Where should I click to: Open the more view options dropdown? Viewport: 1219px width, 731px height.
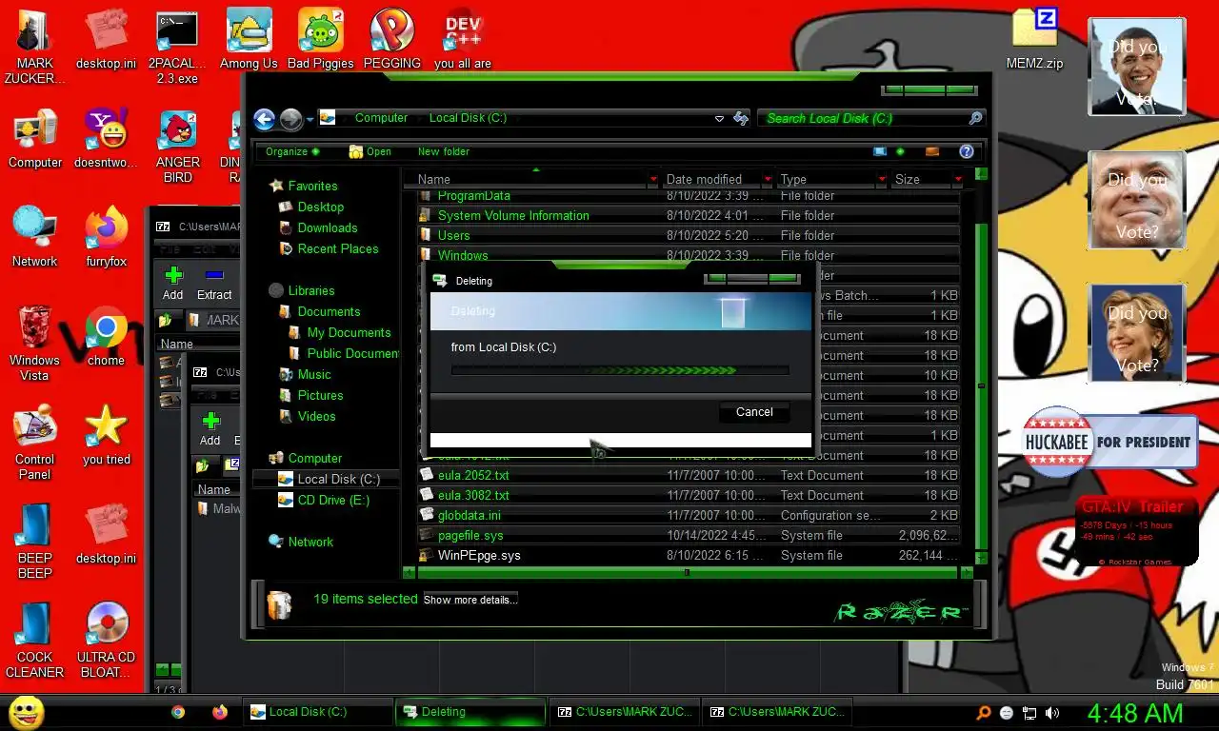[900, 151]
